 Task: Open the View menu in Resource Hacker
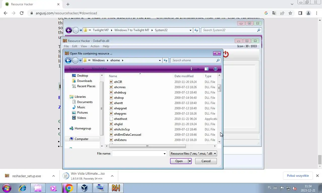pyautogui.click(x=84, y=46)
